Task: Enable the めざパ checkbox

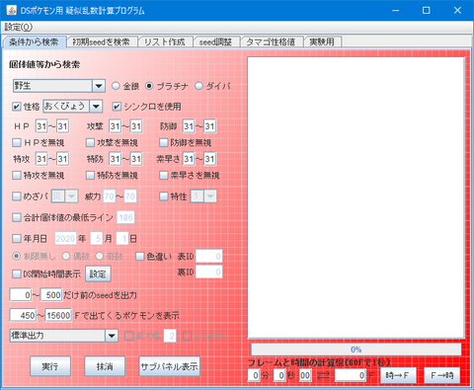Action: tap(17, 196)
